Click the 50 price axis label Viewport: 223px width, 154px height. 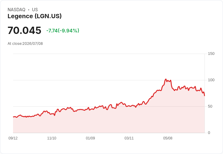tap(210, 106)
